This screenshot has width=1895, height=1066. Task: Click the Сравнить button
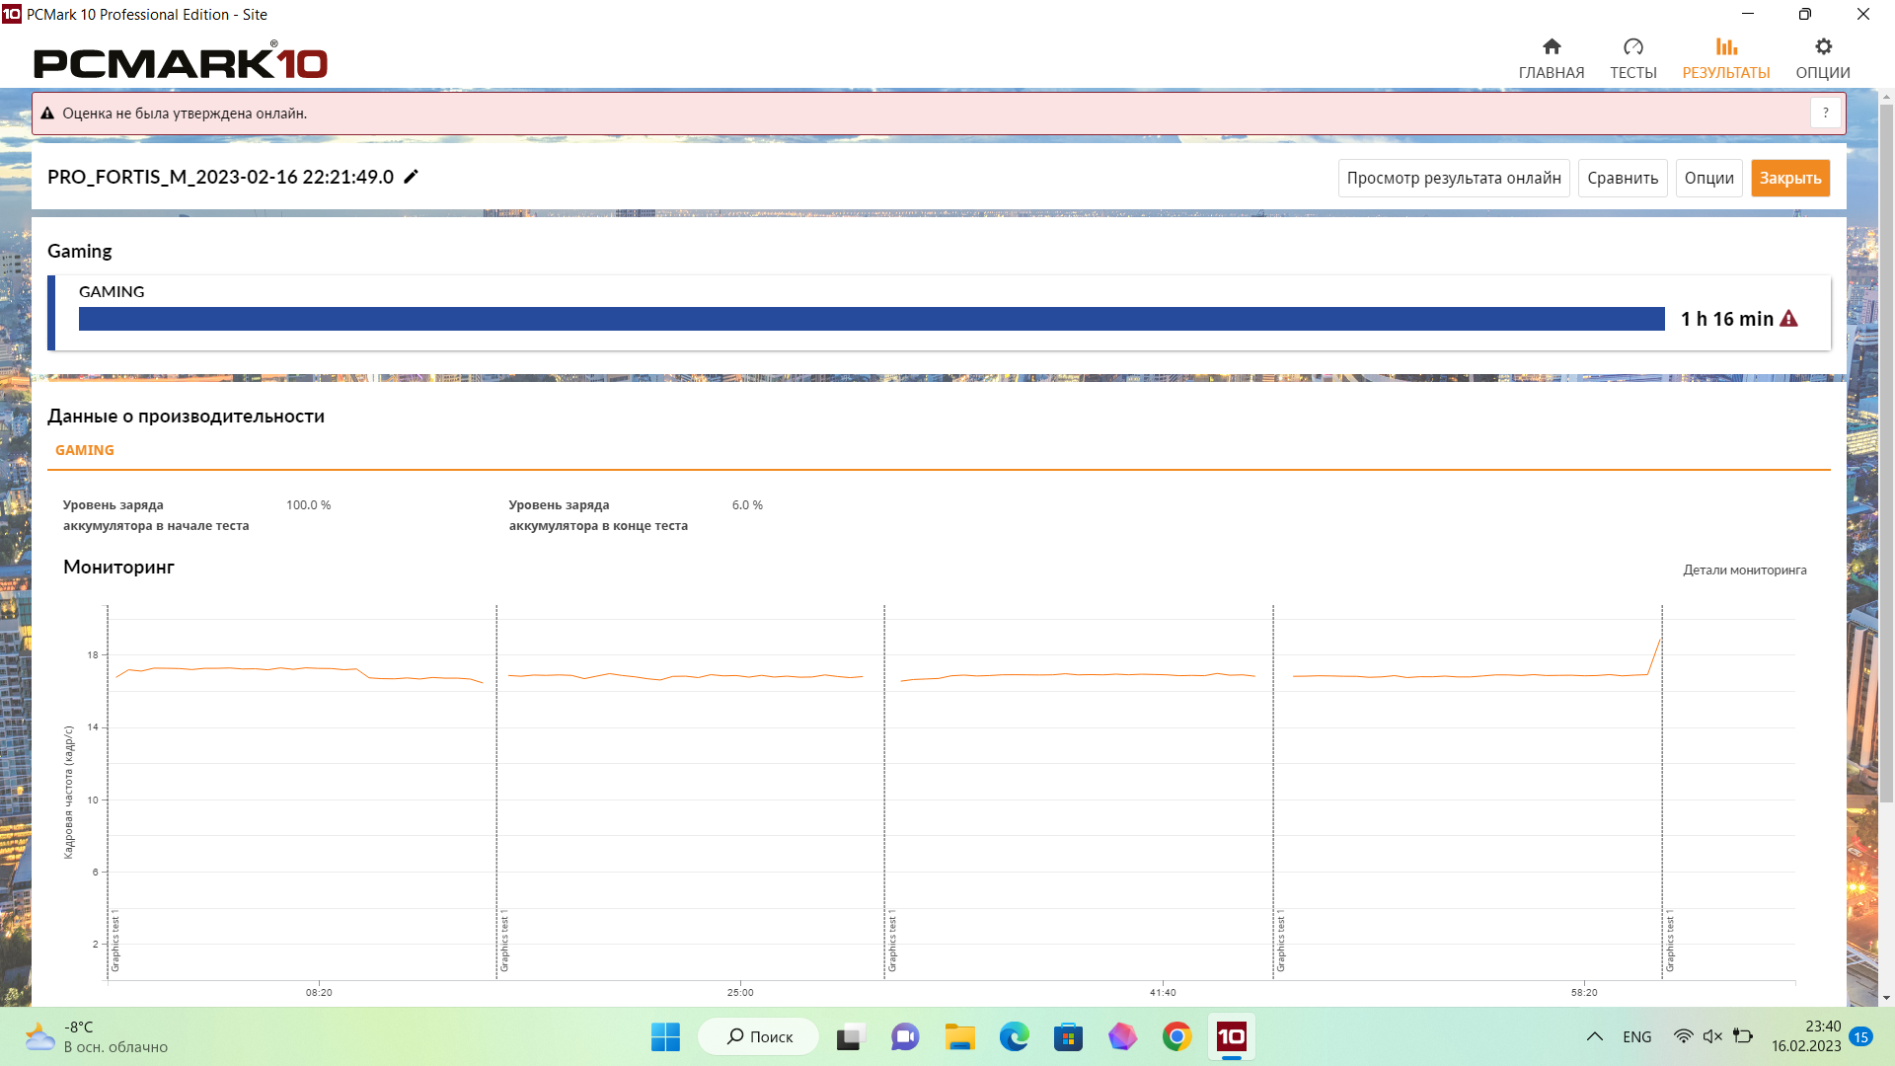1622,179
